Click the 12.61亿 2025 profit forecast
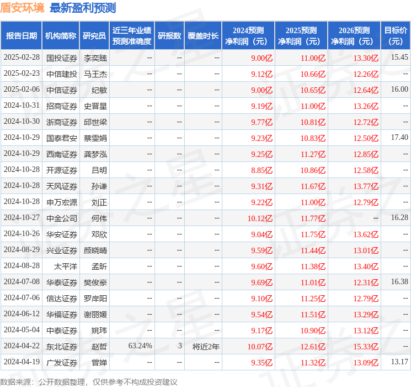 click(313, 347)
